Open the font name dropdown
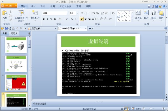The image size is (168, 111). tap(68, 13)
